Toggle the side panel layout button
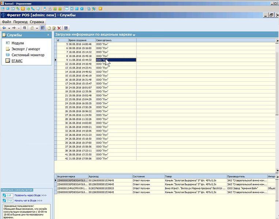Viewport: 279px width, 219px height. [42, 28]
